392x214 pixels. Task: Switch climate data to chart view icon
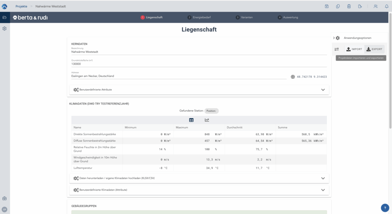coord(207,120)
